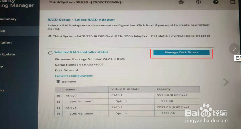Viewport: 241px width, 129px height.
Task: Click the PCI slot 4 text
Action: pyautogui.click(x=159, y=36)
